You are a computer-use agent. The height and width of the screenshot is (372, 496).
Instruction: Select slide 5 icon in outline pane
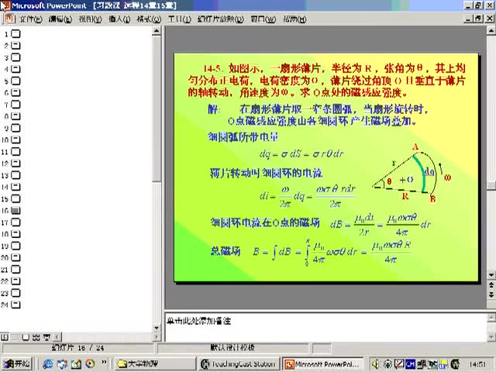point(15,81)
